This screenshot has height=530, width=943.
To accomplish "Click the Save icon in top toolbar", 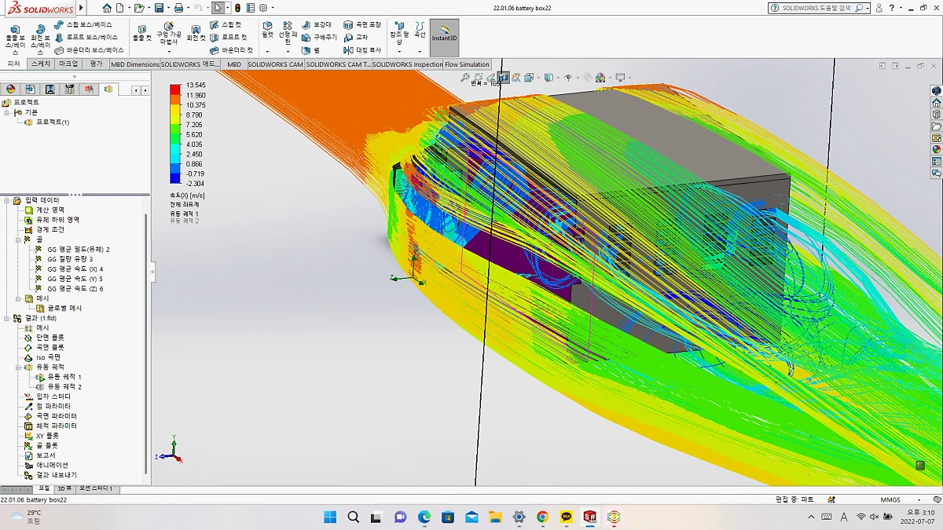I will (159, 8).
